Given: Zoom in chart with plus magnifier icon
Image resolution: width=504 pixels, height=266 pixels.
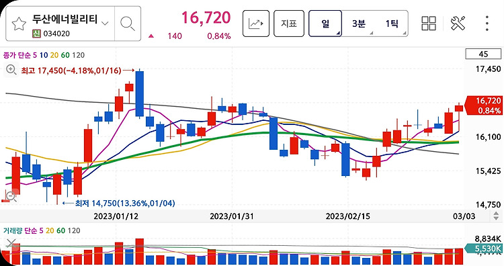Looking at the screenshot, I should [x=11, y=69].
